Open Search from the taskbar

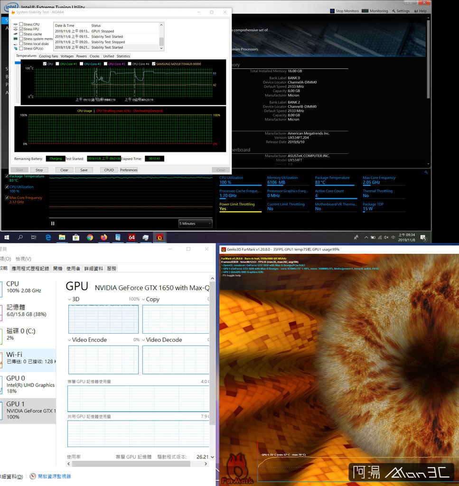point(20,237)
